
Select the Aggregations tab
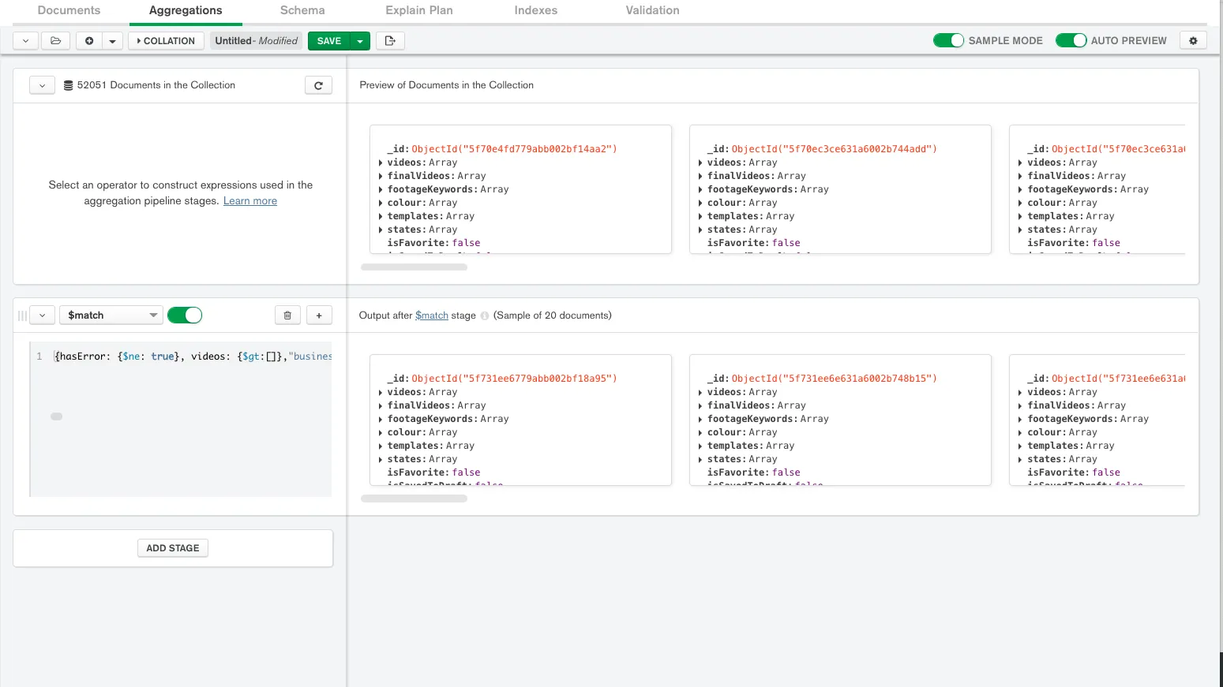[x=186, y=10]
